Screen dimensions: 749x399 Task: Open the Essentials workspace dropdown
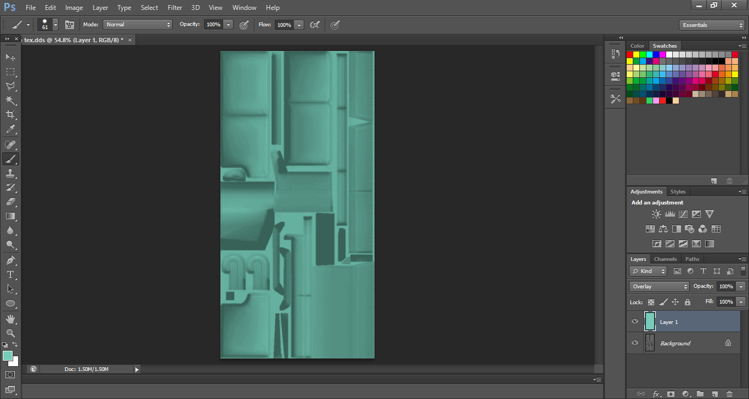coord(711,25)
